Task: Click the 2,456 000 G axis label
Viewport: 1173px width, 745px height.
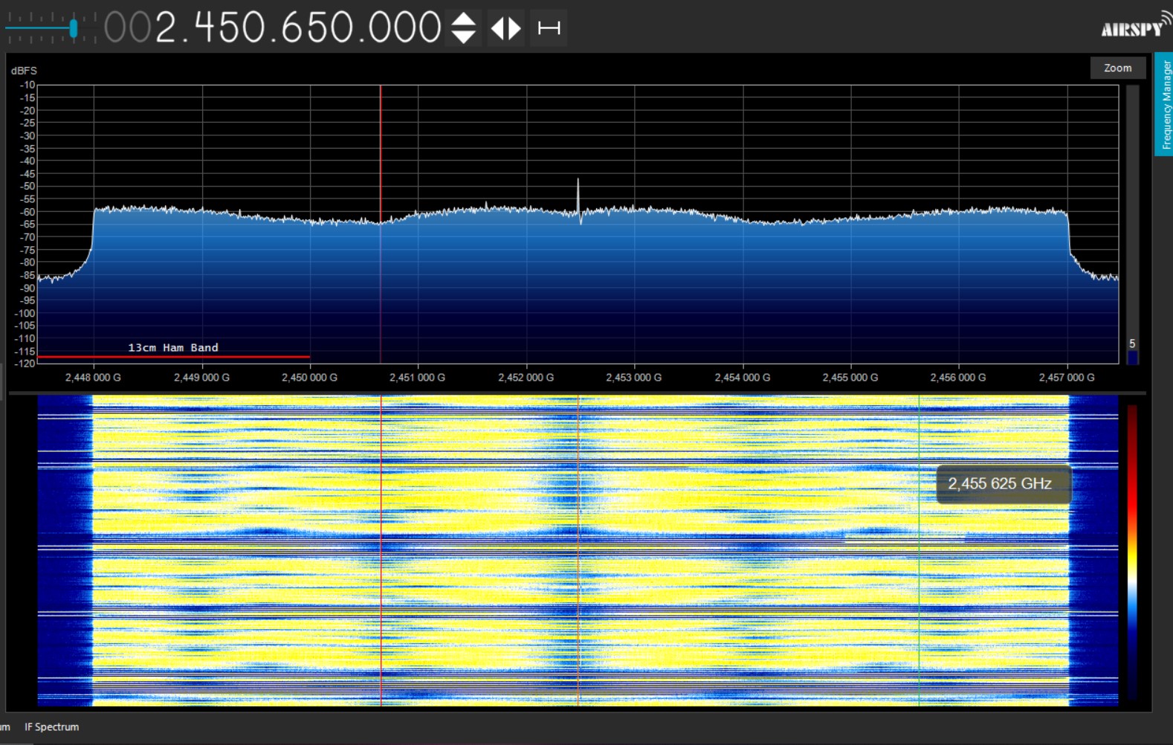Action: 958,378
